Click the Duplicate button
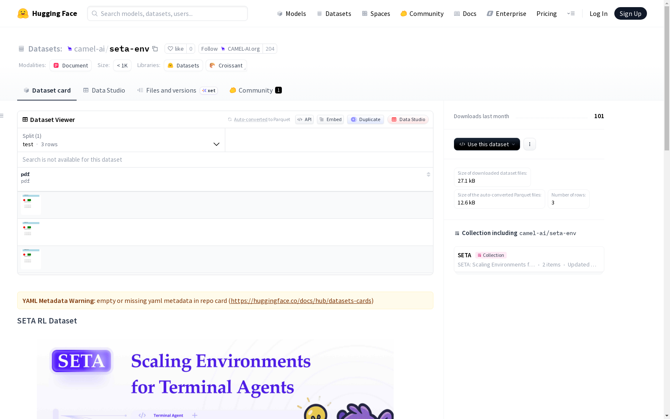The image size is (670, 419). coord(366,119)
